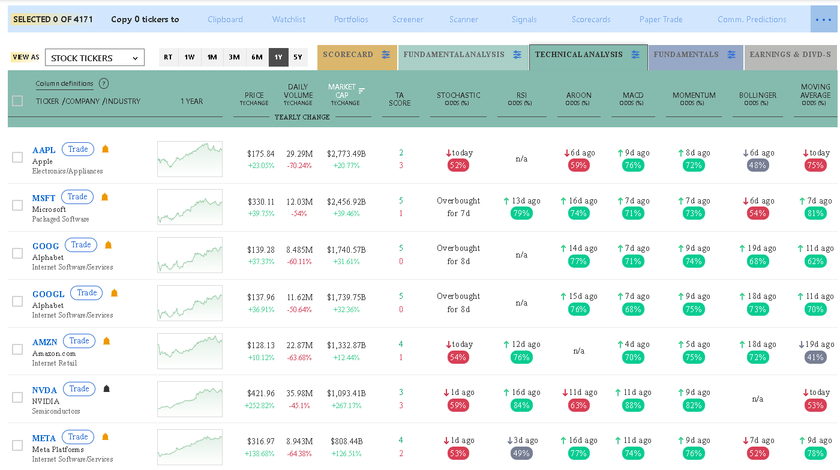Select the META row checkbox
The width and height of the screenshot is (840, 470).
coord(17,445)
